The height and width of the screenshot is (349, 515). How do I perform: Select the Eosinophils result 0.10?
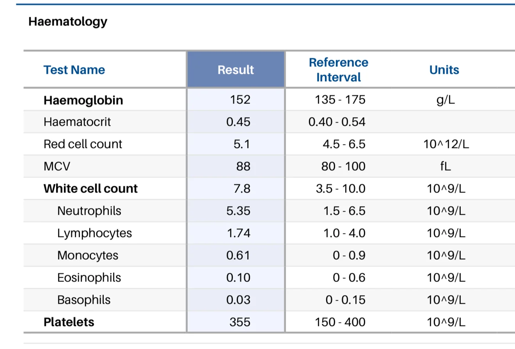coord(238,278)
